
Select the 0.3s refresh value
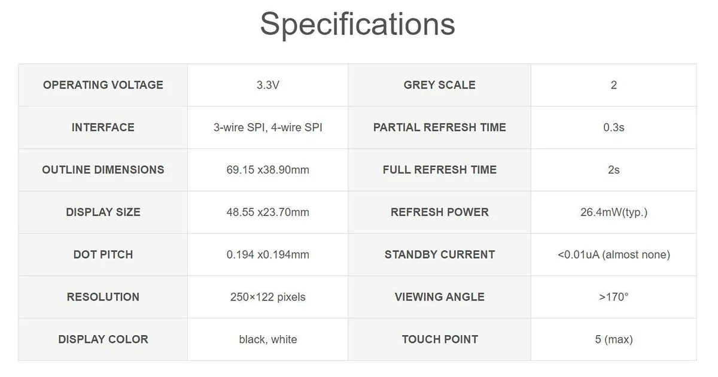point(614,127)
